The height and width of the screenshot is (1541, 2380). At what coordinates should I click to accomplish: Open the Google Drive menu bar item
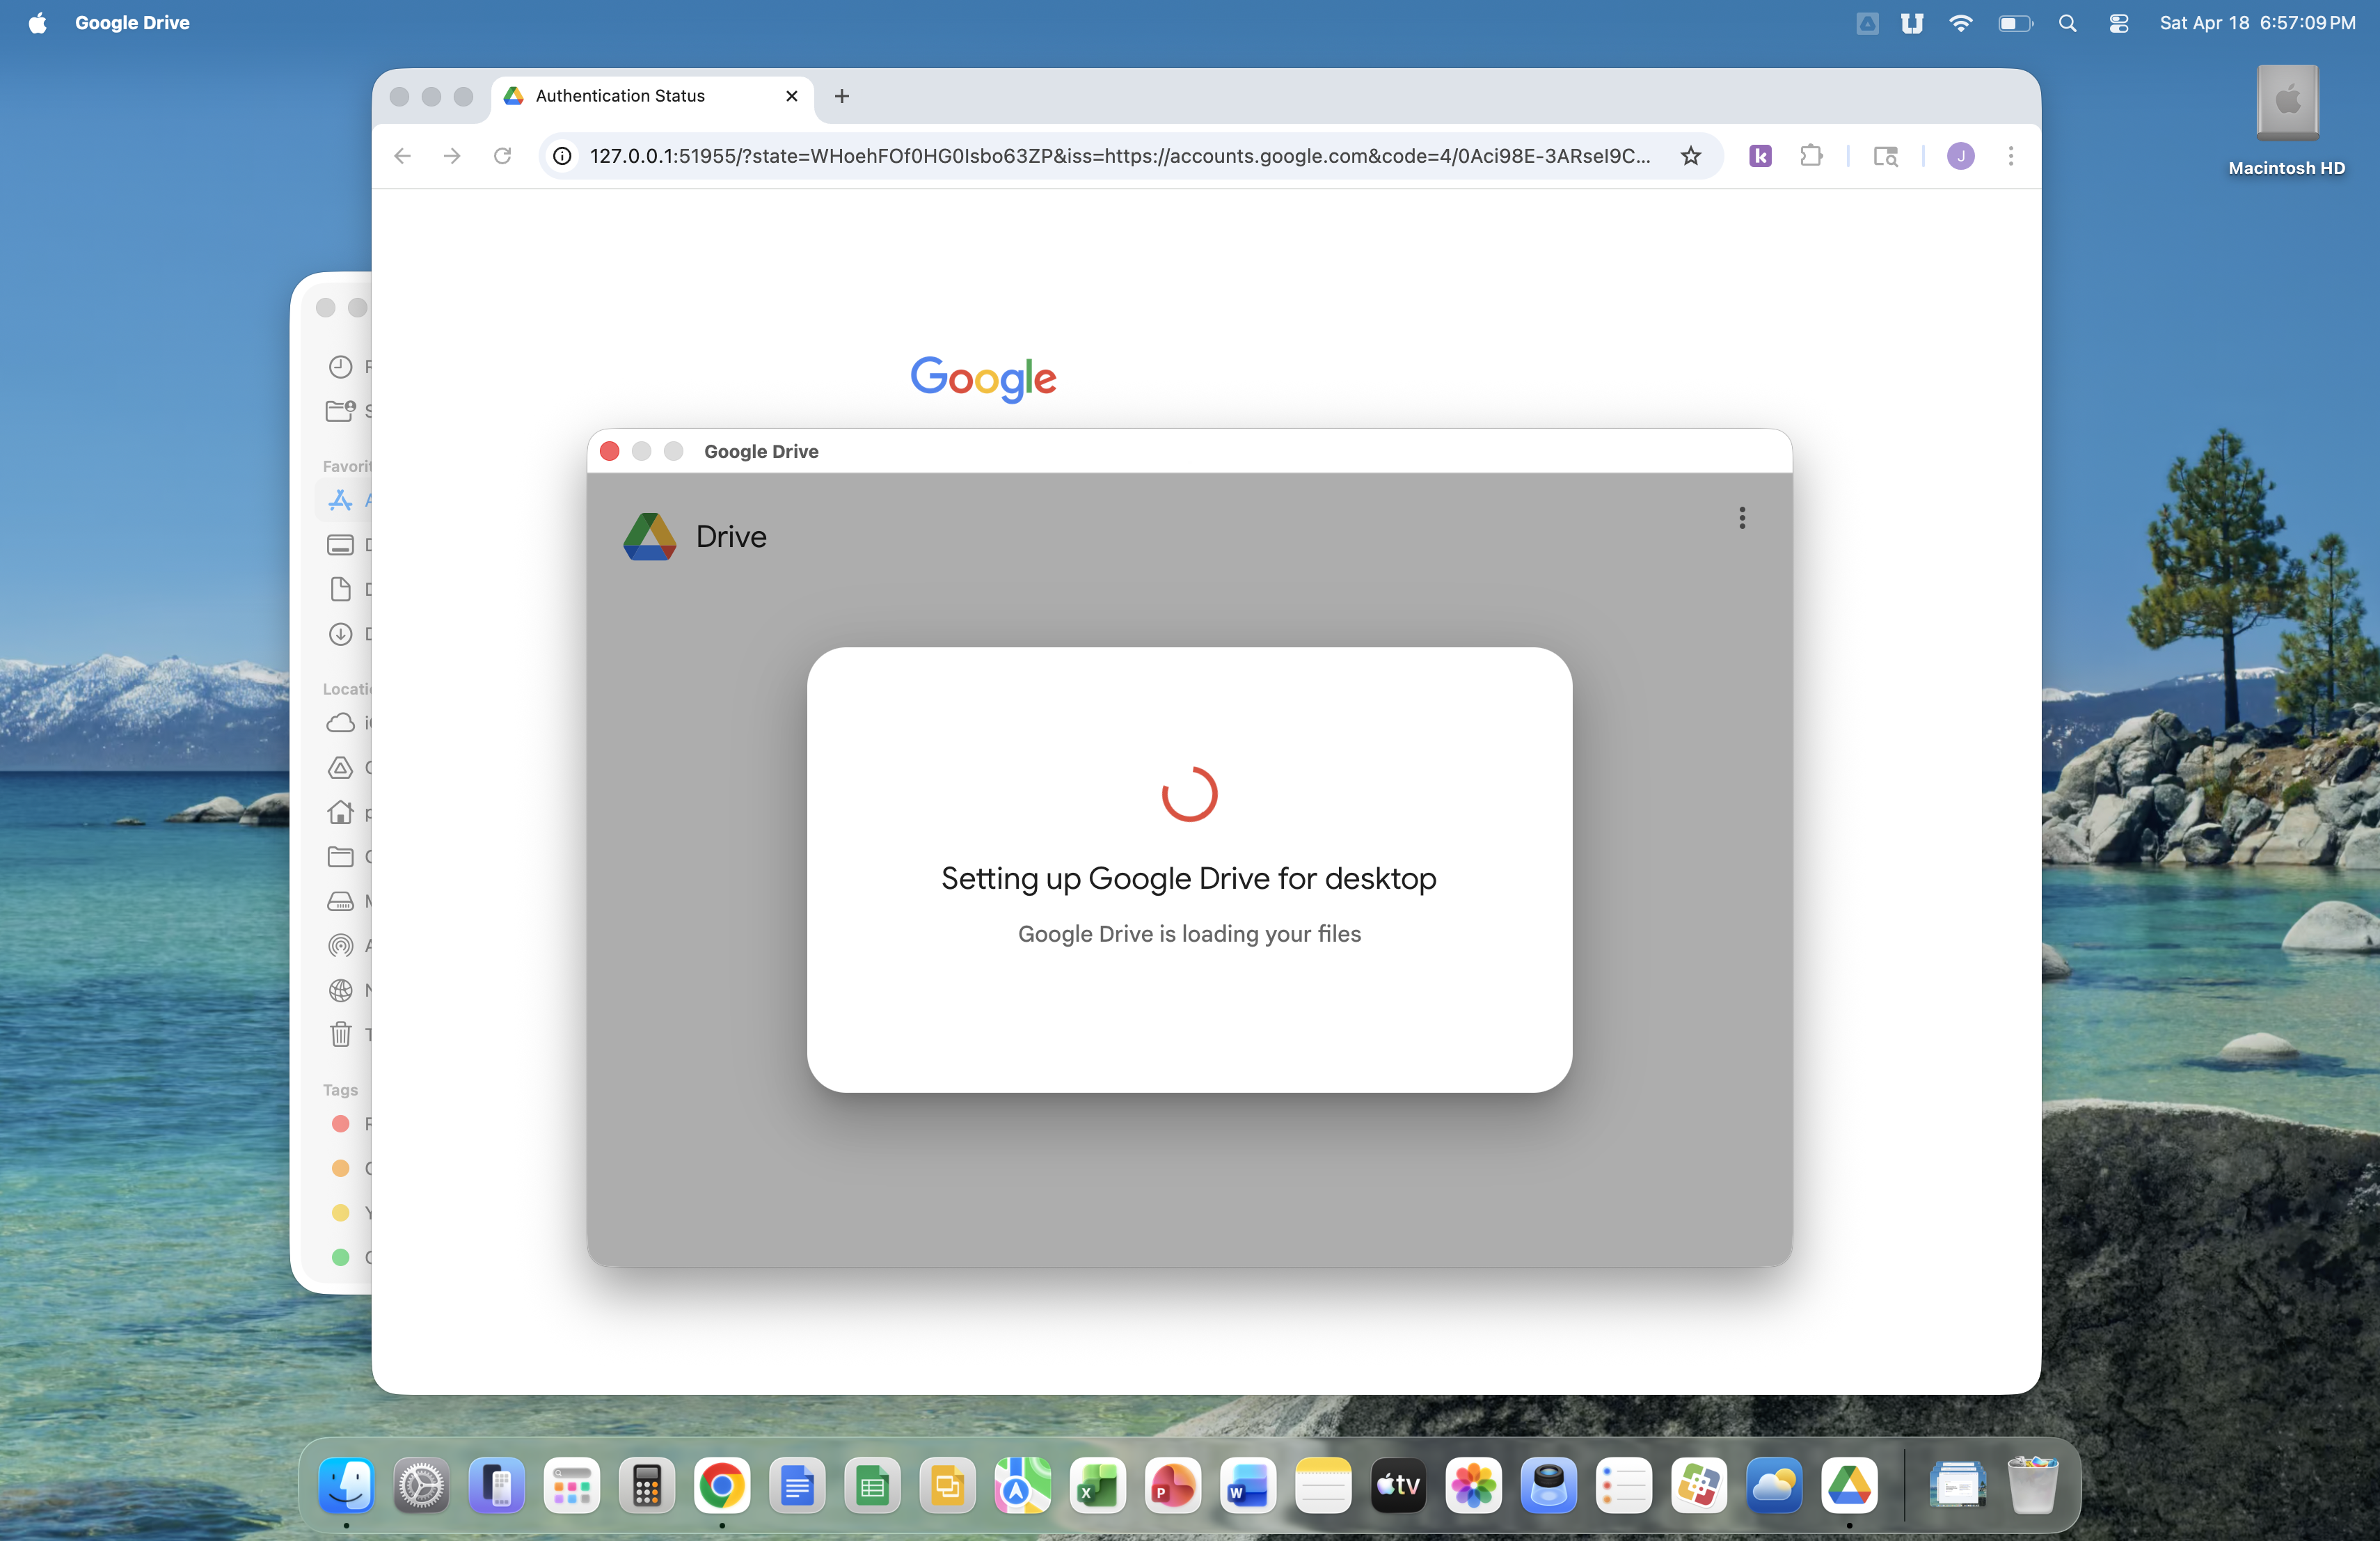(x=132, y=22)
